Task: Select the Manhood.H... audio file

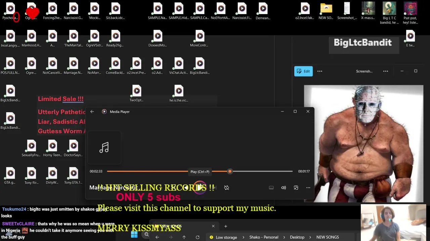Action: click(x=31, y=38)
